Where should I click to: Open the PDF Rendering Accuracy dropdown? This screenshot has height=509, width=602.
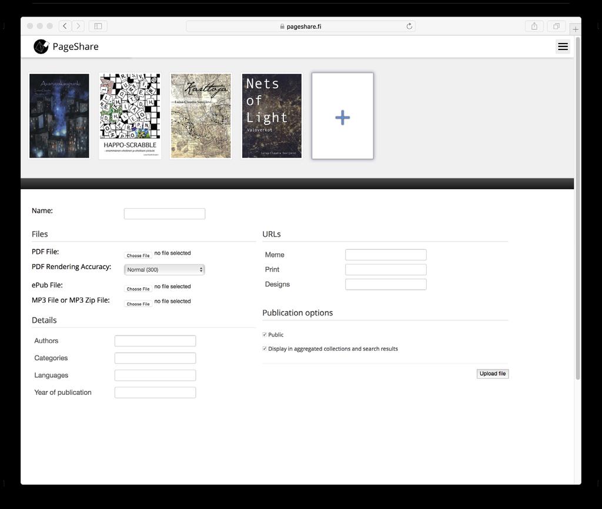(x=165, y=269)
